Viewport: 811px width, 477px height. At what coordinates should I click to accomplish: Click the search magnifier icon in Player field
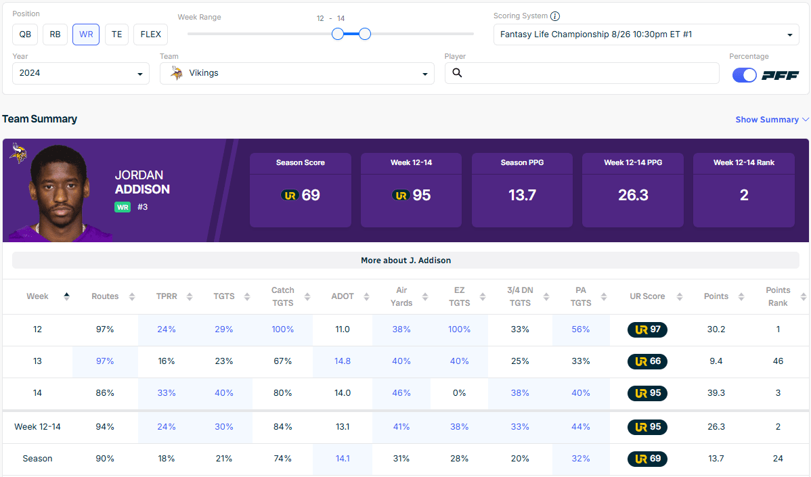[457, 73]
